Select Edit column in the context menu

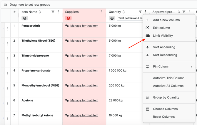point(169,28)
